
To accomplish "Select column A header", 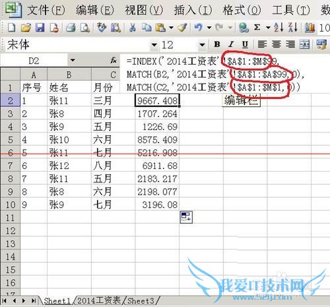I will (x=34, y=75).
